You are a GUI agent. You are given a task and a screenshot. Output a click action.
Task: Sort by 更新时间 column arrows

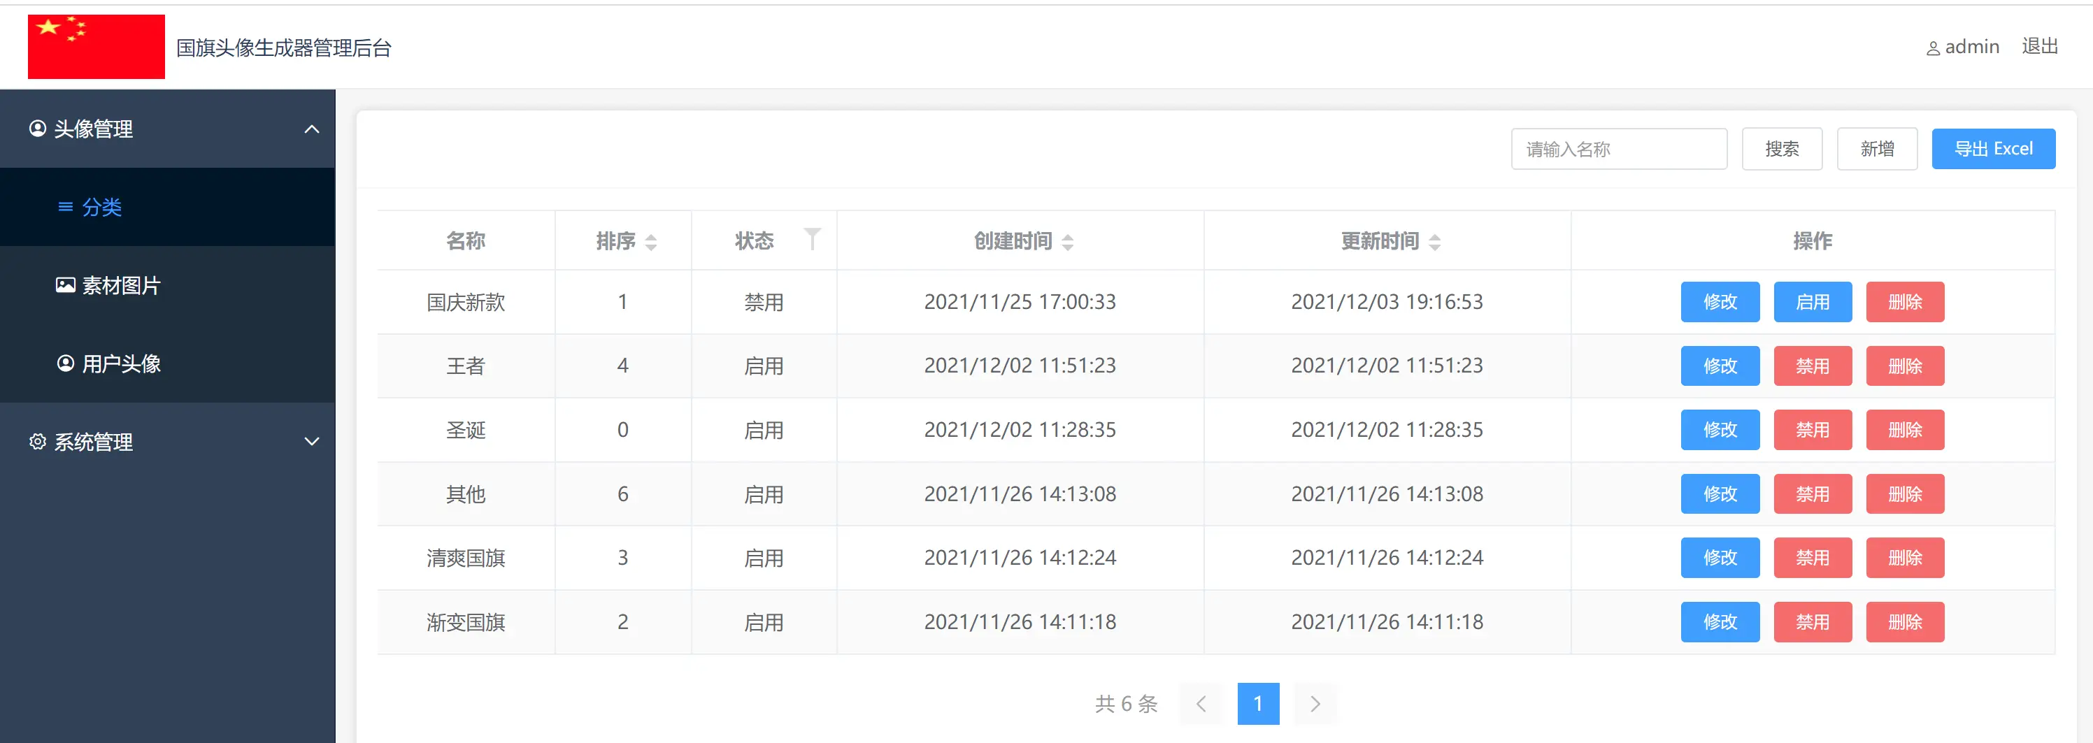pyautogui.click(x=1435, y=242)
